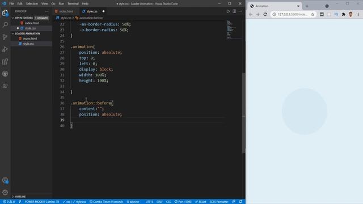
Task: Open Explorer panel ellipsis menu
Action: tap(47, 11)
